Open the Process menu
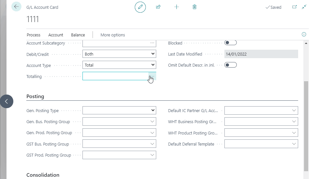 33,35
